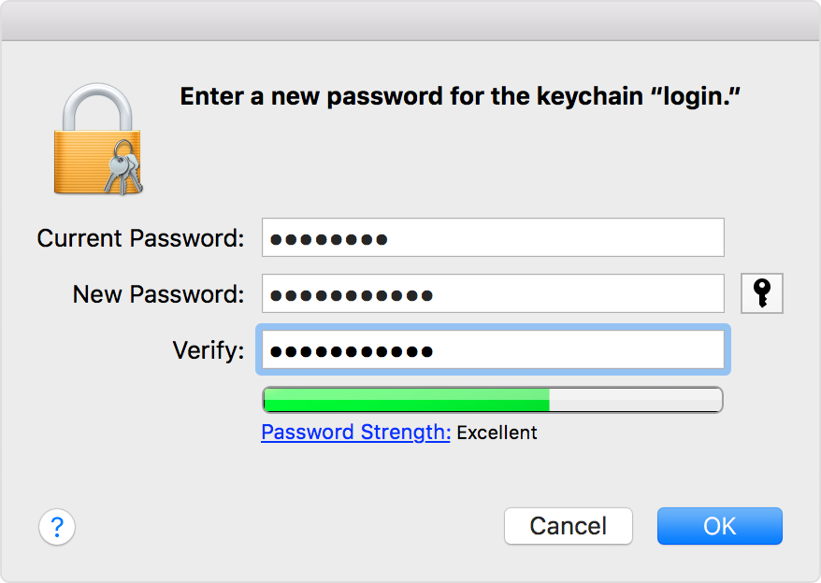
Task: Click OK to save the keychain password
Action: (719, 526)
